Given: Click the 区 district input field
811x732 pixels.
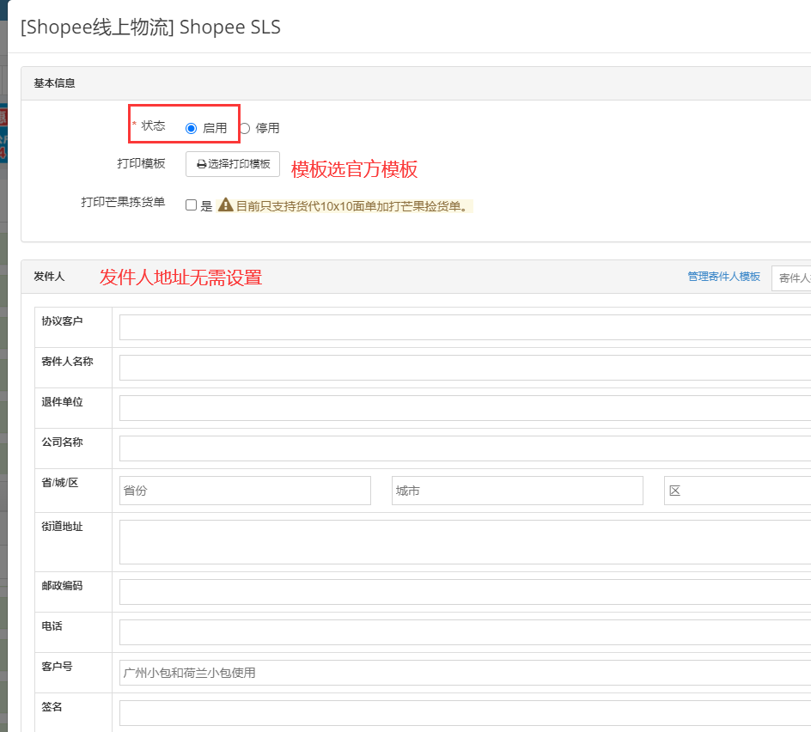Looking at the screenshot, I should click(x=738, y=491).
